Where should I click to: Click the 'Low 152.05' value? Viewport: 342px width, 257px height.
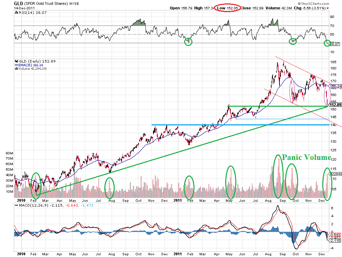click(x=227, y=8)
